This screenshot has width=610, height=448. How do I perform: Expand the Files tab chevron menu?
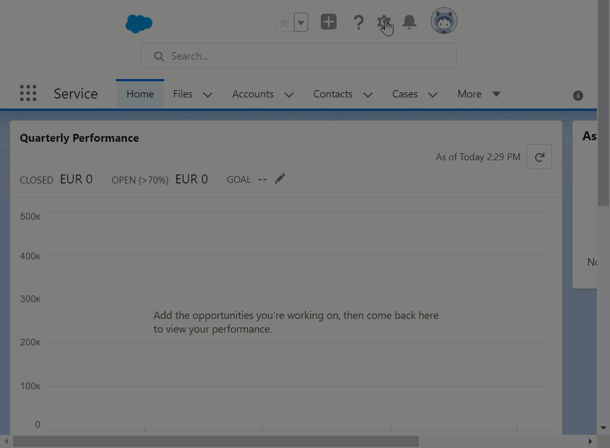point(208,95)
